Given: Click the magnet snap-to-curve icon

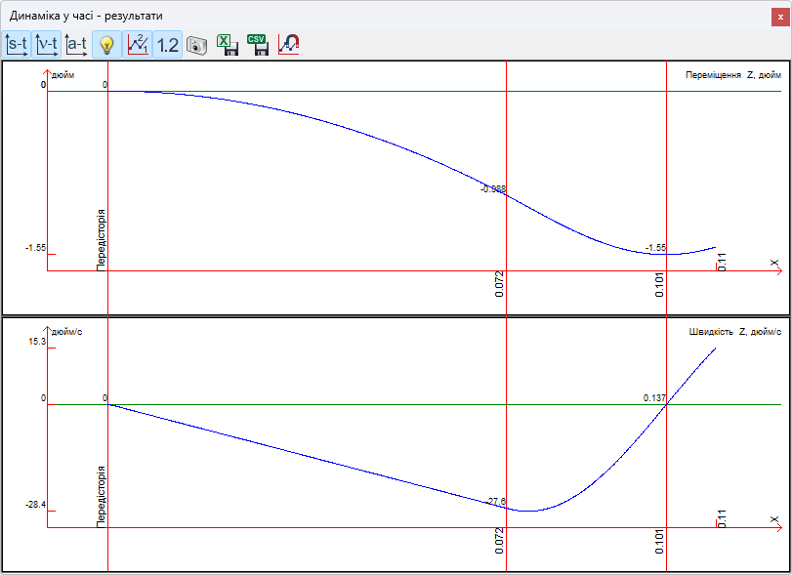Looking at the screenshot, I should [289, 44].
